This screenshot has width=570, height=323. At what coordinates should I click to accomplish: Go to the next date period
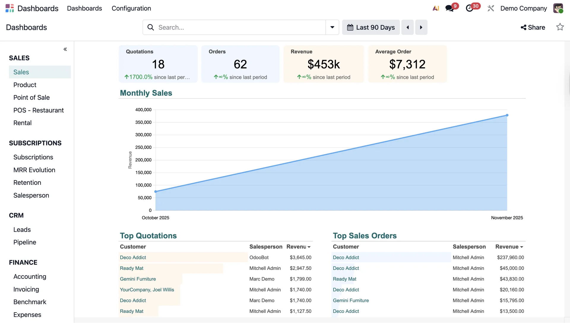pyautogui.click(x=421, y=27)
